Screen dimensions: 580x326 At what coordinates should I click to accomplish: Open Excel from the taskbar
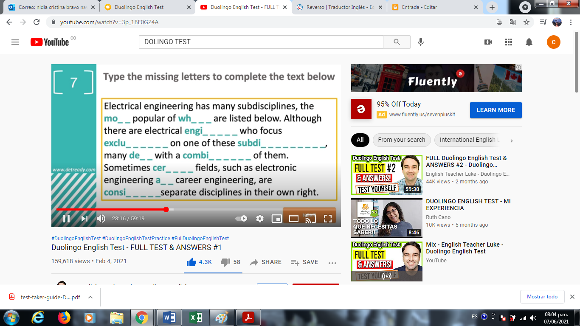196,318
